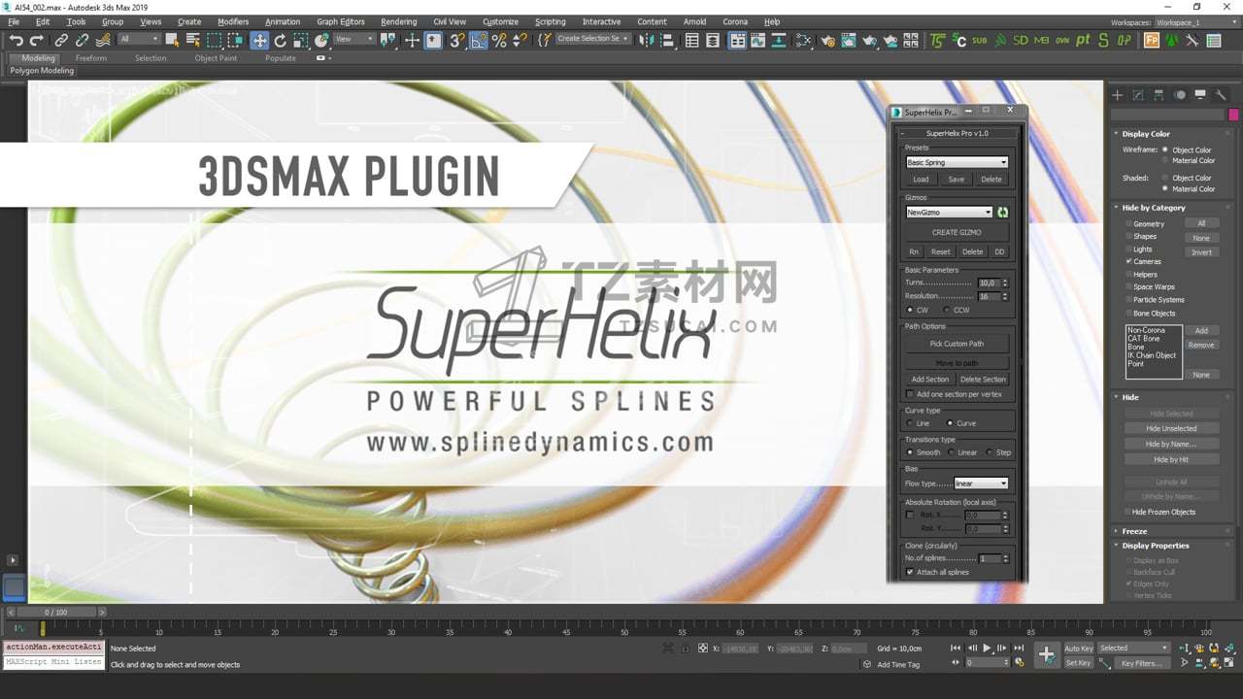Open the Rendering menu
The image size is (1243, 699).
point(398,21)
